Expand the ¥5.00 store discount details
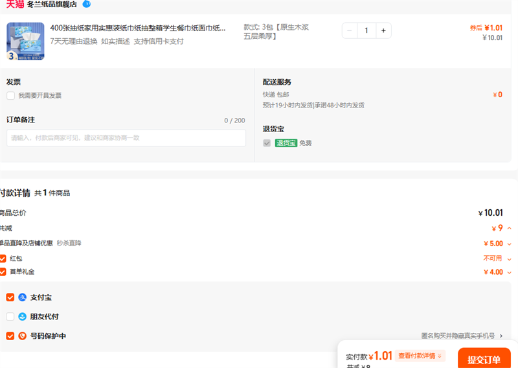The image size is (518, 368). 510,244
